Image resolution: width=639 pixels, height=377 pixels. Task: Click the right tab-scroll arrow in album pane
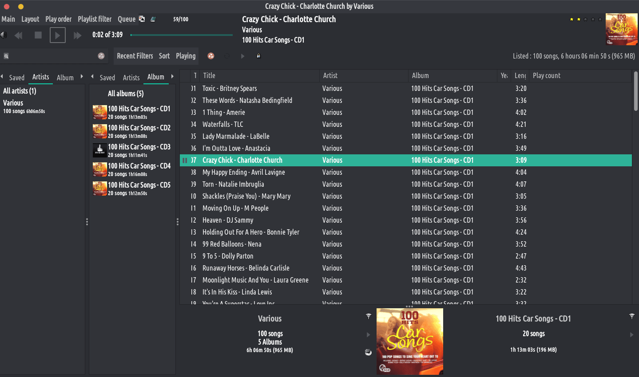pyautogui.click(x=172, y=77)
